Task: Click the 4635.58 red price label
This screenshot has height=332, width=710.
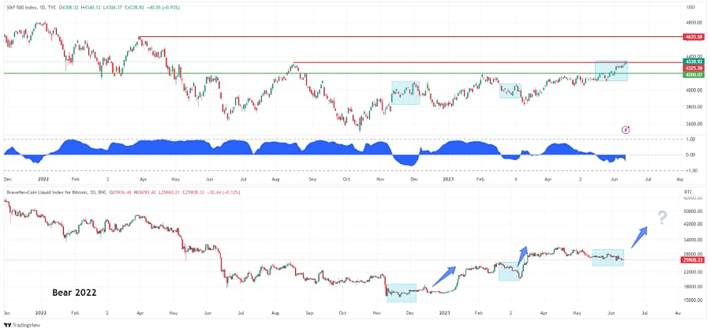Action: [693, 37]
